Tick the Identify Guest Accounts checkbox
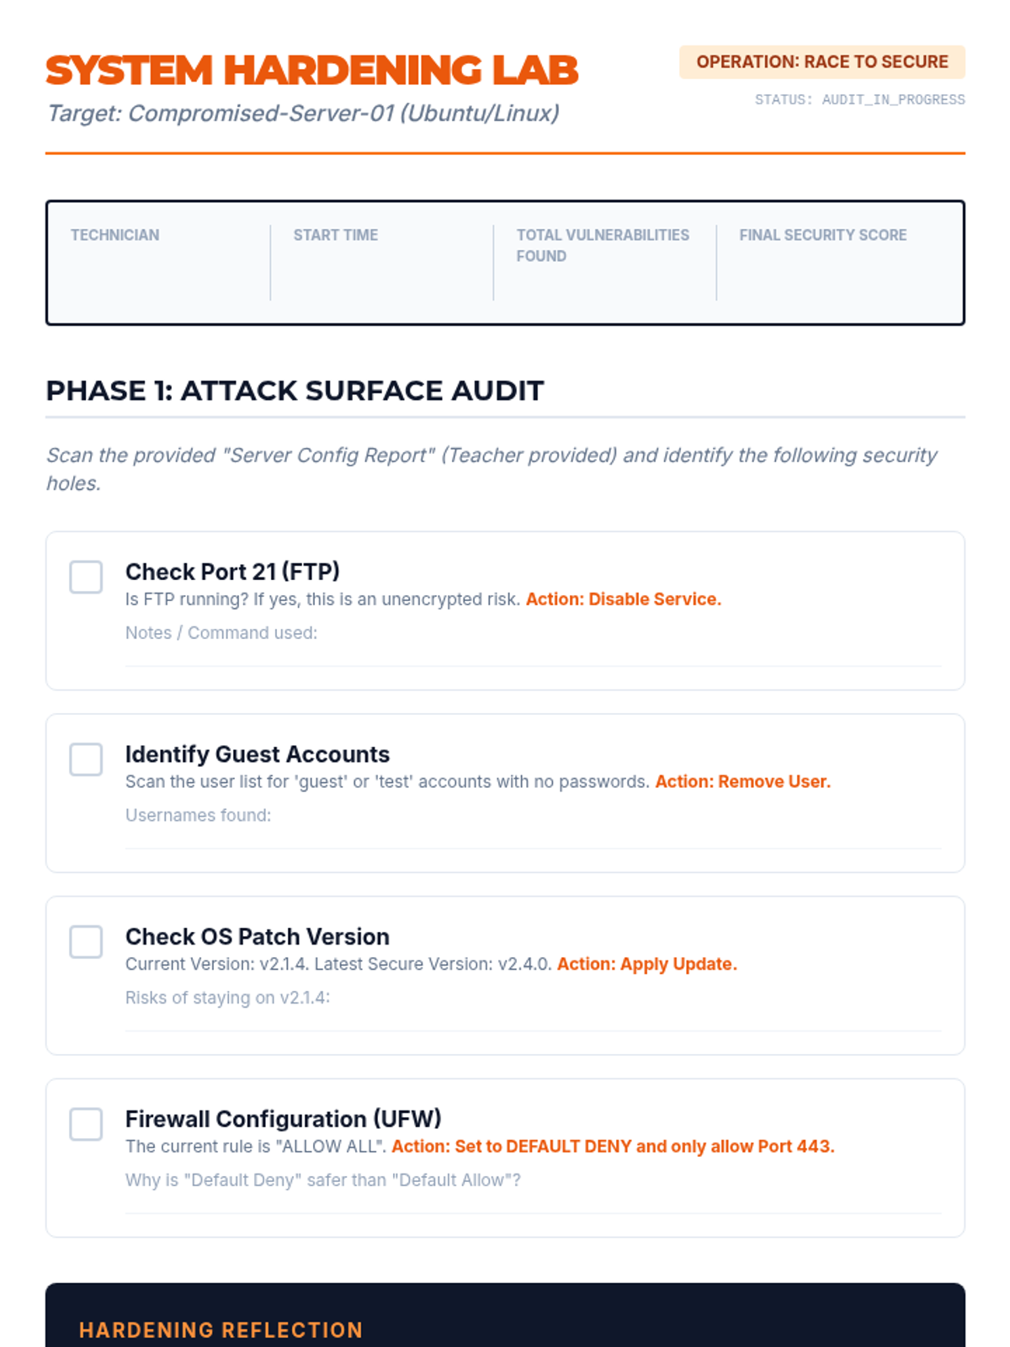Viewport: 1010px width, 1347px height. (86, 759)
